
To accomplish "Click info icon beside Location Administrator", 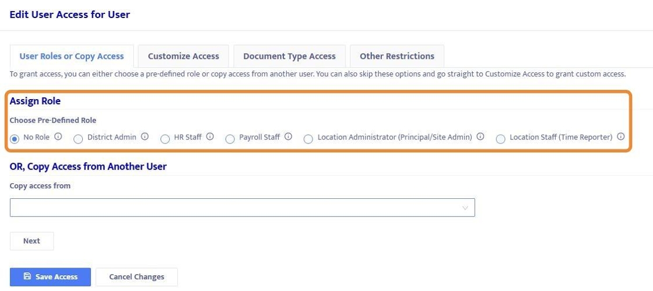I will pyautogui.click(x=480, y=137).
